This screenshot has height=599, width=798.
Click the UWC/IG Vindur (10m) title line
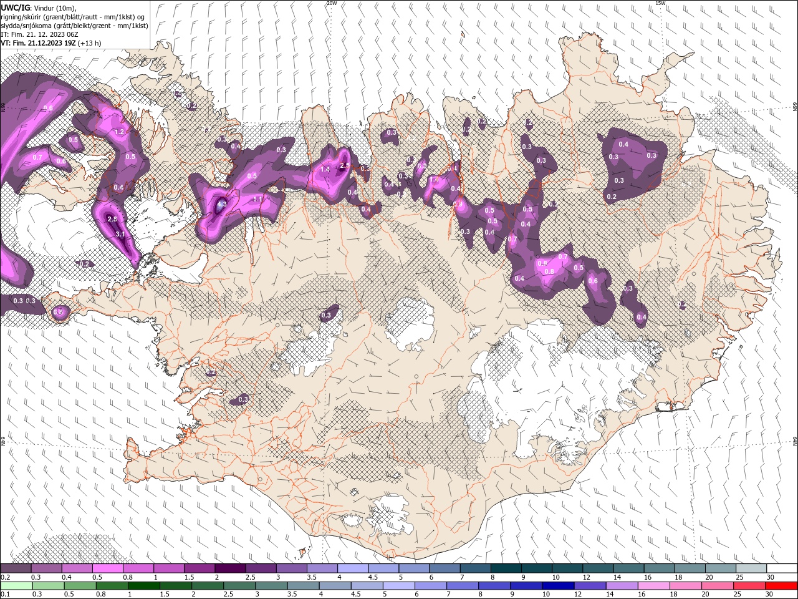(x=38, y=7)
